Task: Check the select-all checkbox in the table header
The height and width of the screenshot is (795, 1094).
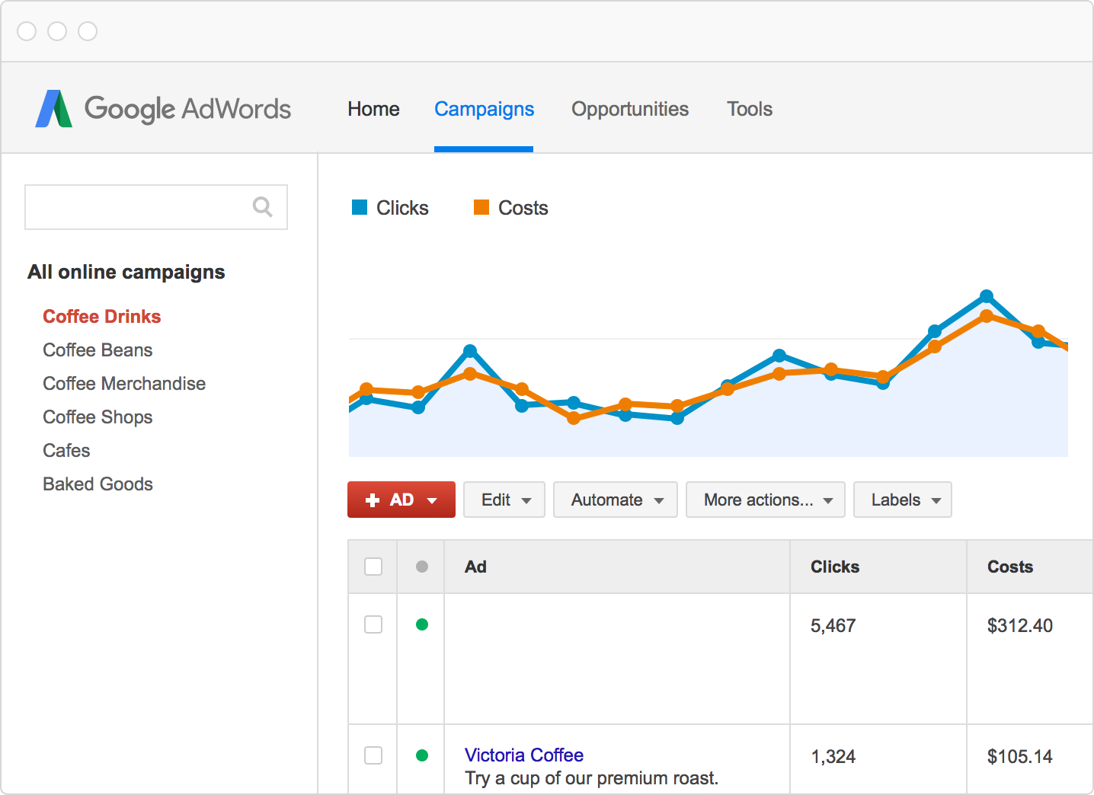Action: pos(373,567)
